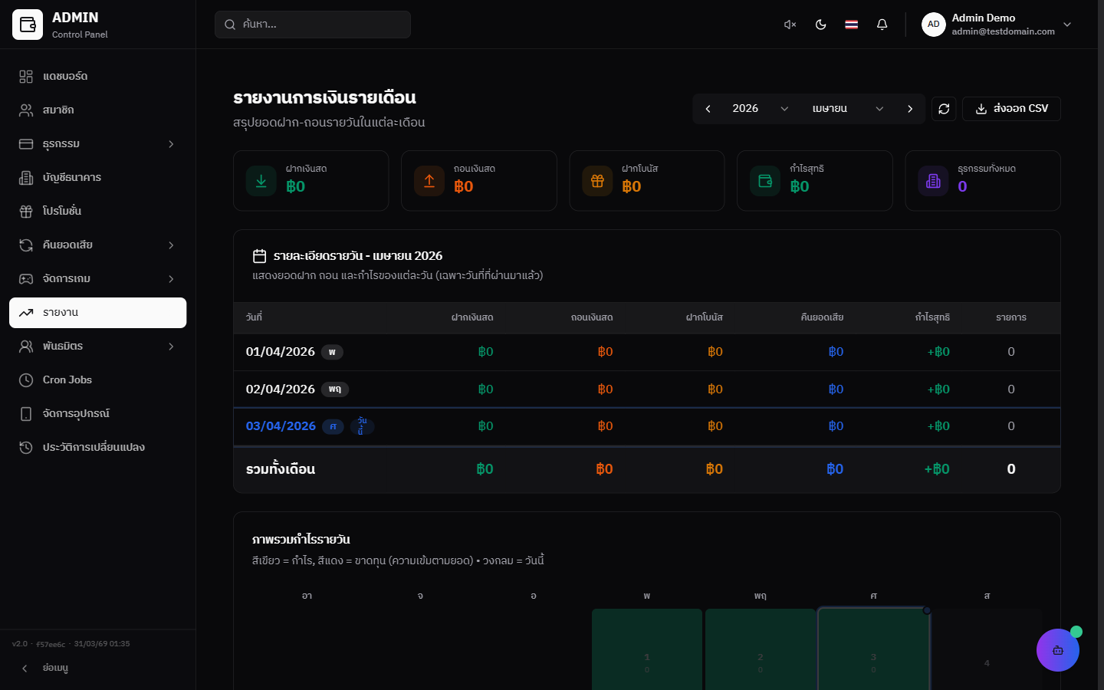Open the Admin Demo account menu
Screen dimensions: 1104x690
(x=997, y=25)
